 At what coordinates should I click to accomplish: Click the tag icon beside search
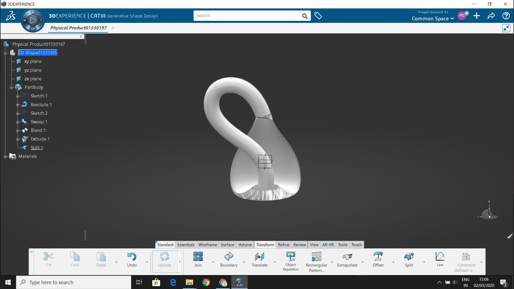point(318,16)
